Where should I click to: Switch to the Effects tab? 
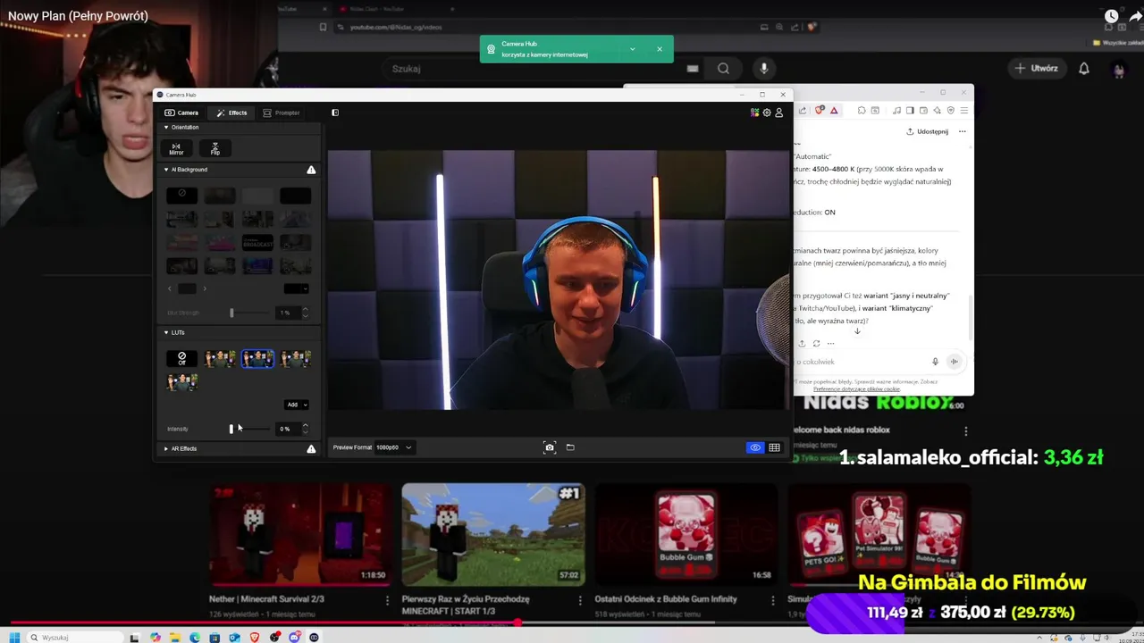[x=231, y=113]
